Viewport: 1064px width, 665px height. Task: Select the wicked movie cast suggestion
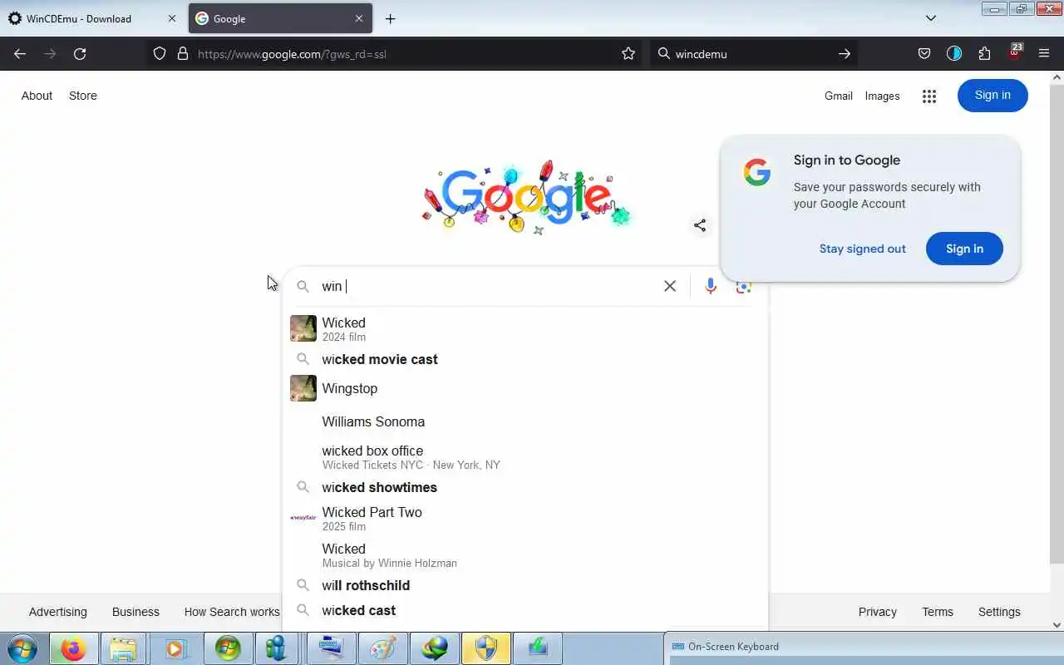[525, 359]
